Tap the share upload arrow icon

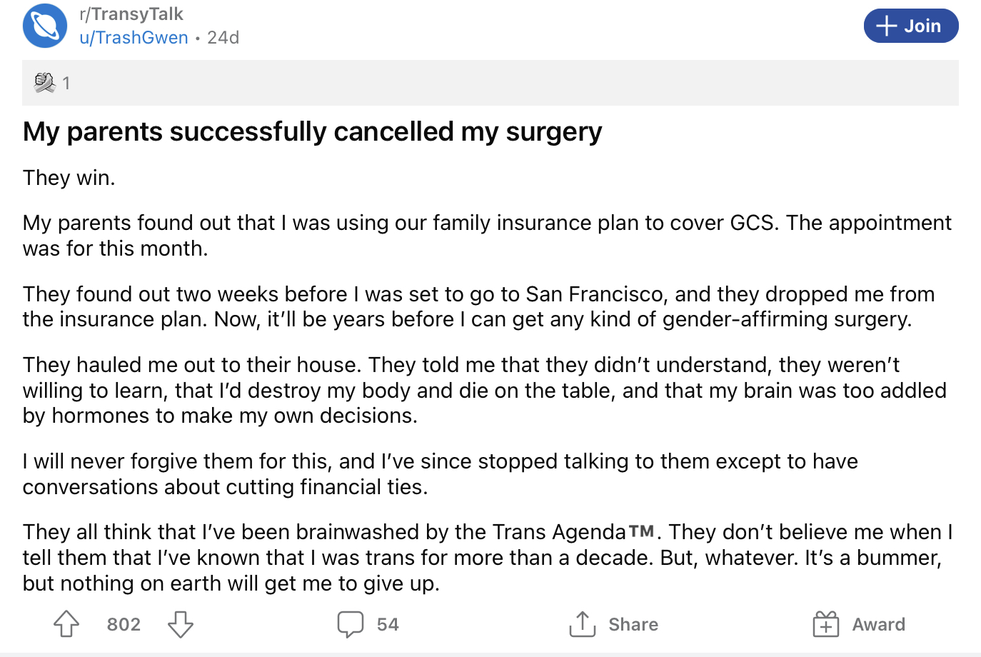[x=583, y=624]
